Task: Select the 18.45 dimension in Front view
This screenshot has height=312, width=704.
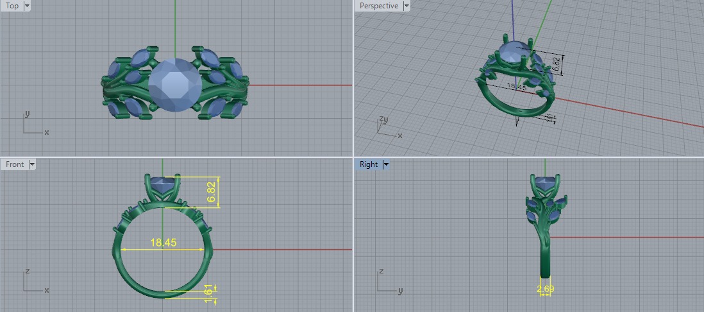Action: (x=163, y=243)
